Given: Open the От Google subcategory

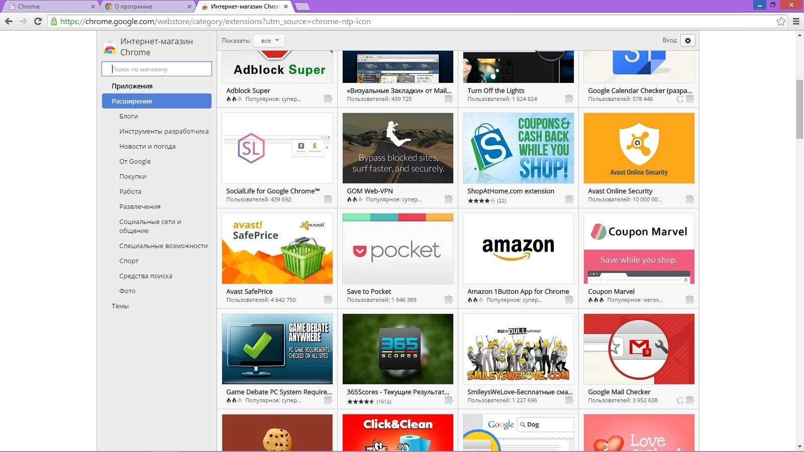Looking at the screenshot, I should pyautogui.click(x=135, y=161).
